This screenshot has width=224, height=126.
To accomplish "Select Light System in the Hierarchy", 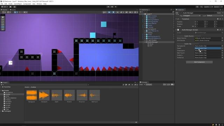I will [x=152, y=40].
